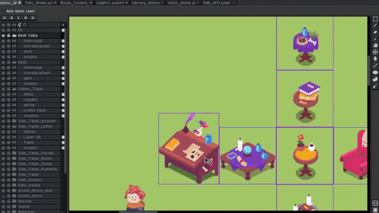Expand the Side_Table_Incence group
Screen dimensions: 379x213
14,121
